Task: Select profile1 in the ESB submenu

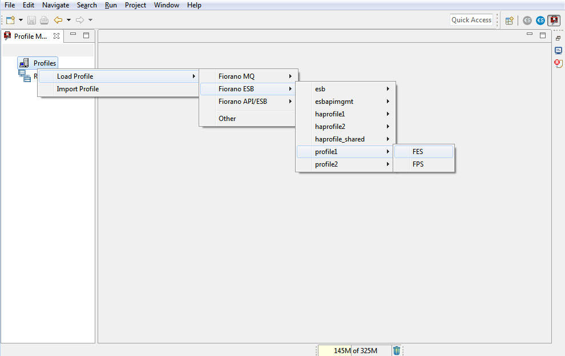Action: point(345,152)
